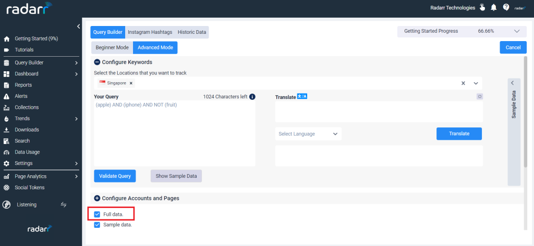Click the Data Usage gauge icon
This screenshot has width=534, height=246.
pos(6,152)
